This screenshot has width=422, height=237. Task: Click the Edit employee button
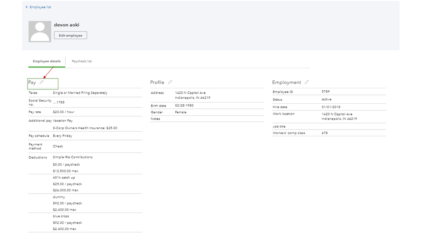click(x=71, y=35)
